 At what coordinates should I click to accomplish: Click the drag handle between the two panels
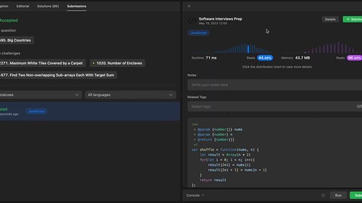click(x=182, y=95)
